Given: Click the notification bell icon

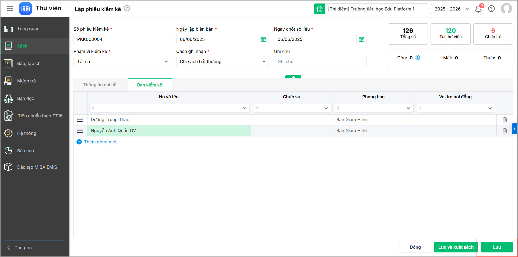Looking at the screenshot, I should click(478, 9).
